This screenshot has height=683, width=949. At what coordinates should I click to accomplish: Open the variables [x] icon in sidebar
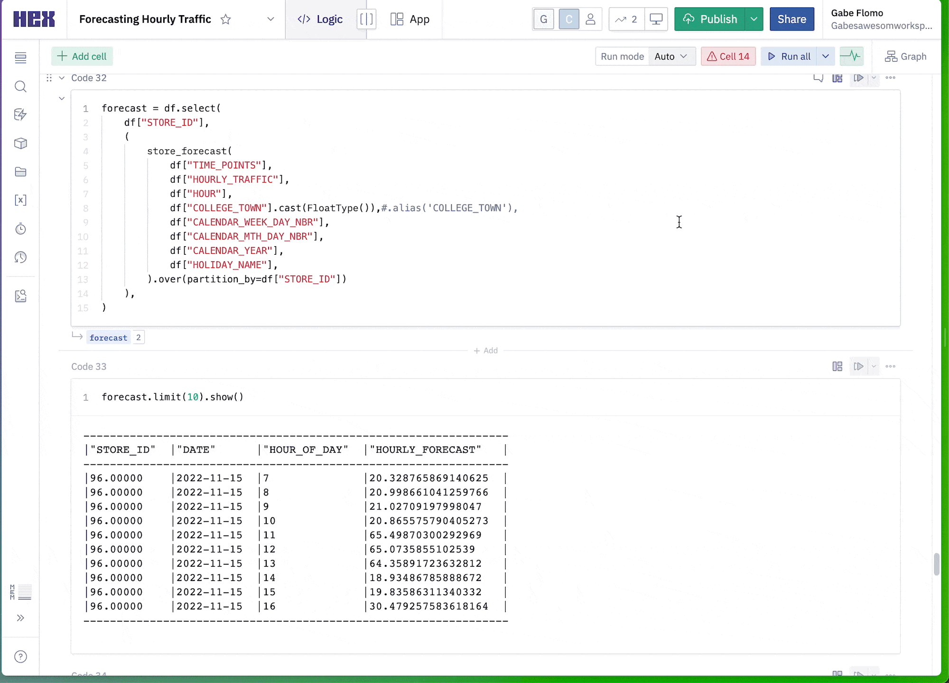coord(20,200)
